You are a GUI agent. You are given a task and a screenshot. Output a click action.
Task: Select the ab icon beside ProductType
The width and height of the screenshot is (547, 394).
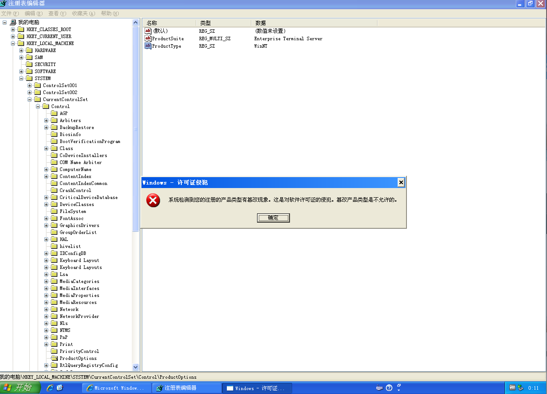click(x=148, y=46)
